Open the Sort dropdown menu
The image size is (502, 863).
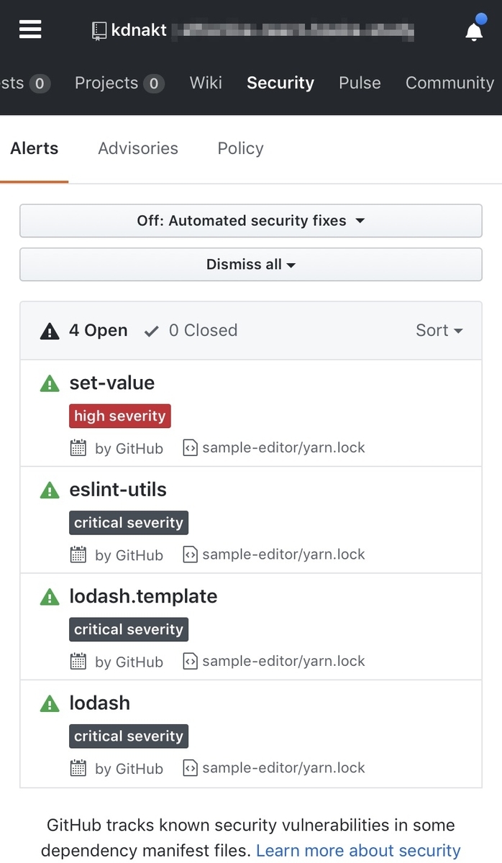coord(439,330)
